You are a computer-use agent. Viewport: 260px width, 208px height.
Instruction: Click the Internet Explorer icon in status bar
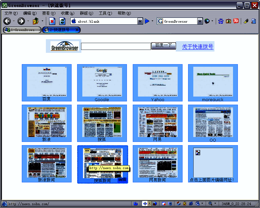191,203
